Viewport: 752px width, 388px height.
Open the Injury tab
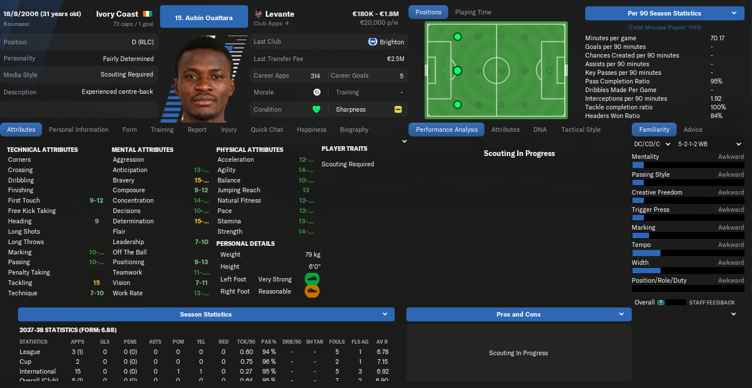click(x=228, y=130)
